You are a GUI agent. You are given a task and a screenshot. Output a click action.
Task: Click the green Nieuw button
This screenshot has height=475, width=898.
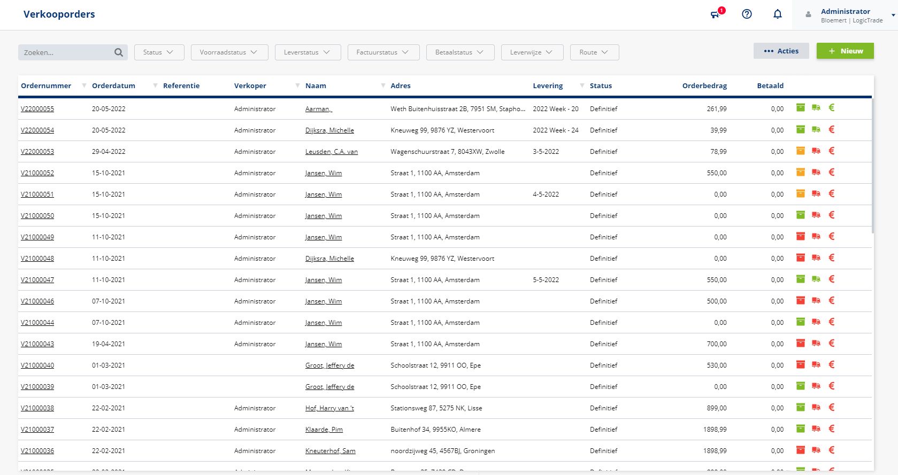click(845, 51)
